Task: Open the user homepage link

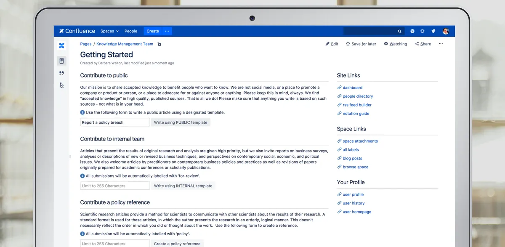Action: tap(357, 212)
